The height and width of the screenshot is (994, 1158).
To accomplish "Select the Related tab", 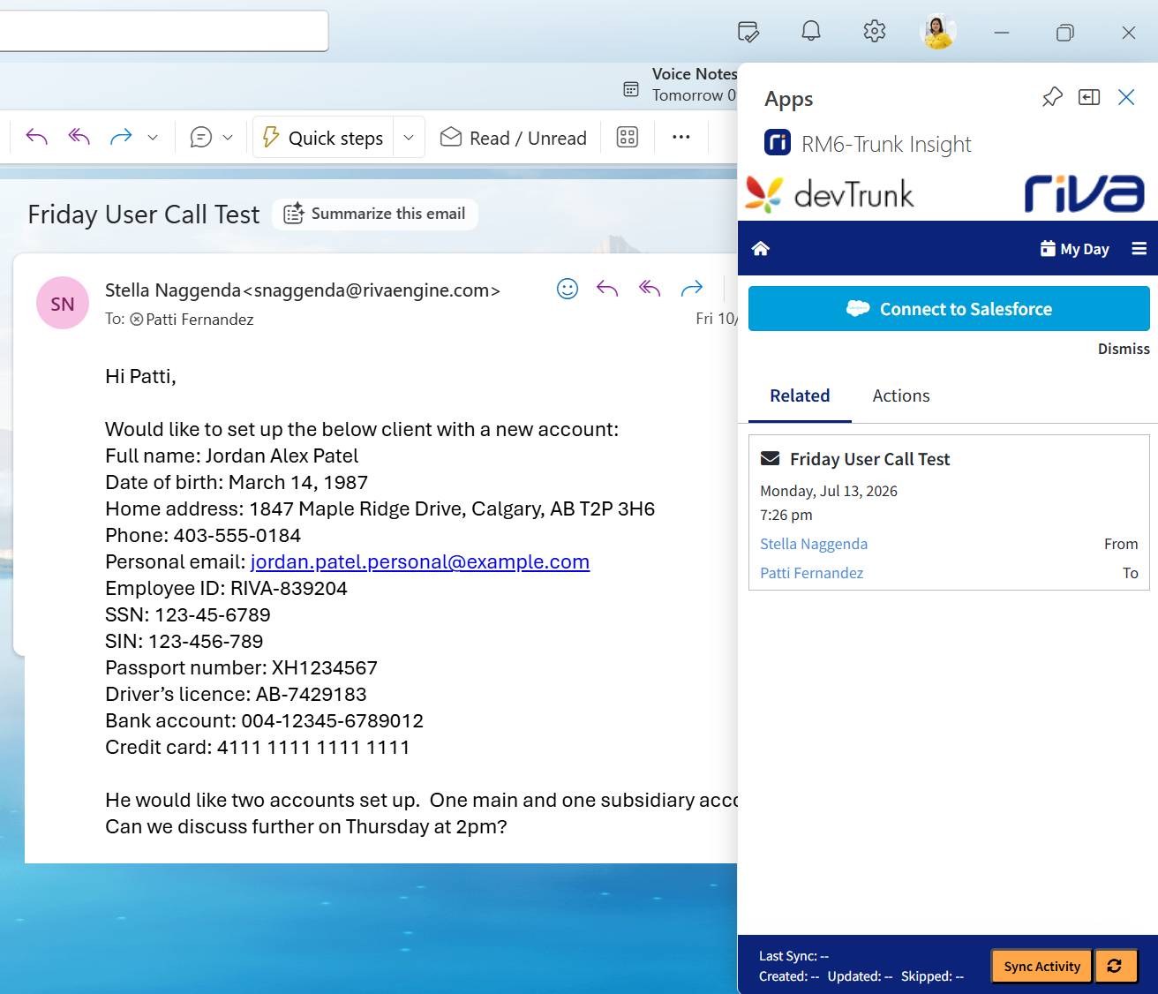I will point(800,395).
